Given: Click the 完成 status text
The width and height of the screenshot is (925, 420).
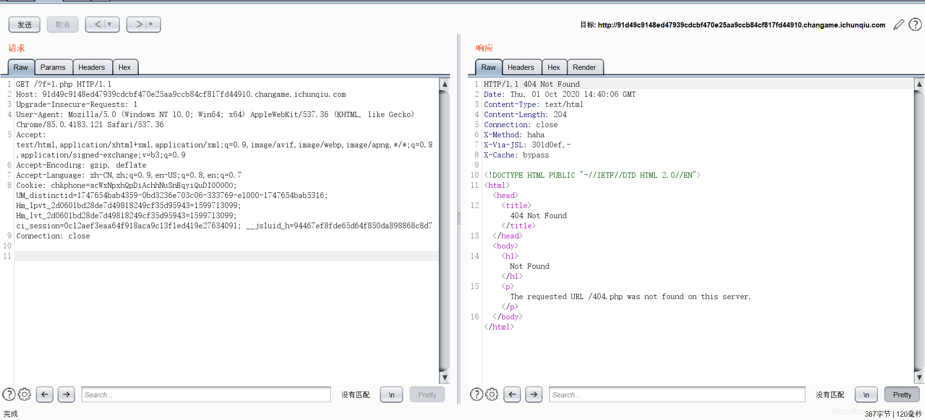Looking at the screenshot, I should pos(11,414).
